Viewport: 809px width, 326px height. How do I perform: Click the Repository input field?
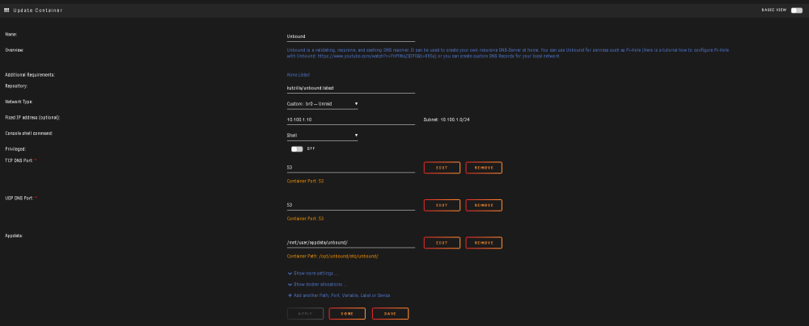(x=351, y=88)
